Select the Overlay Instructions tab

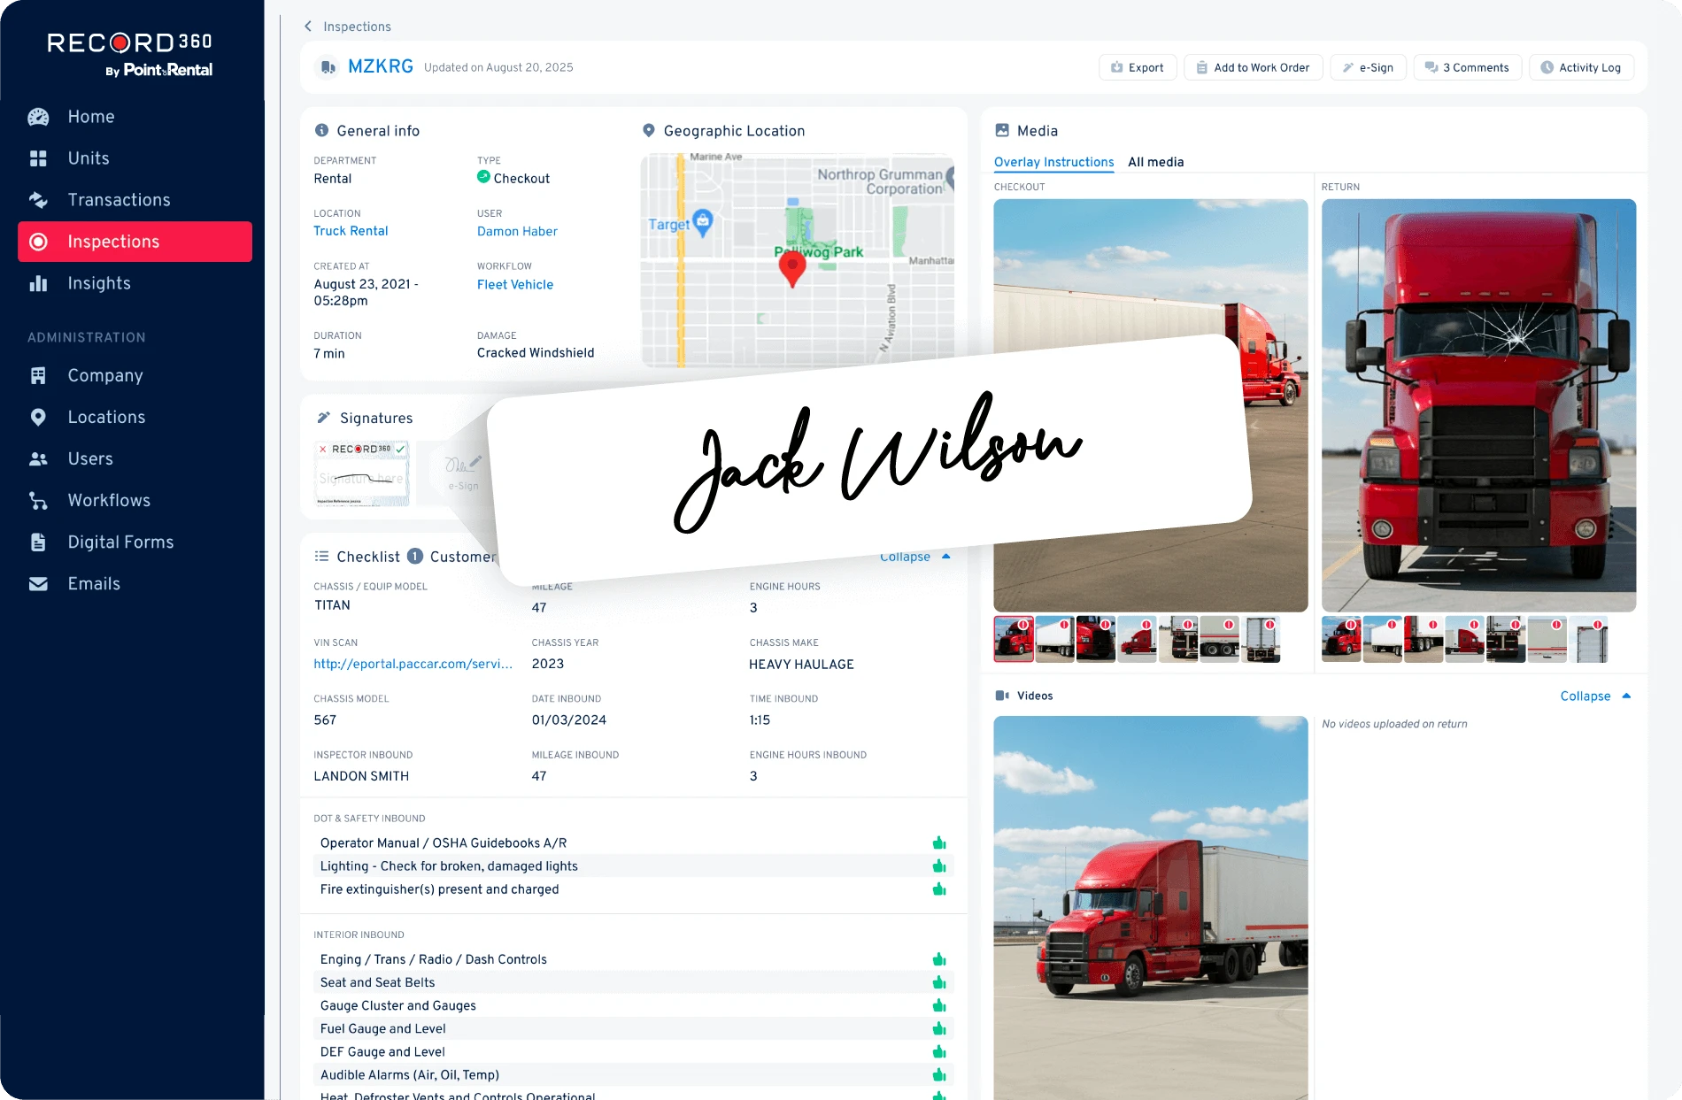pyautogui.click(x=1053, y=162)
